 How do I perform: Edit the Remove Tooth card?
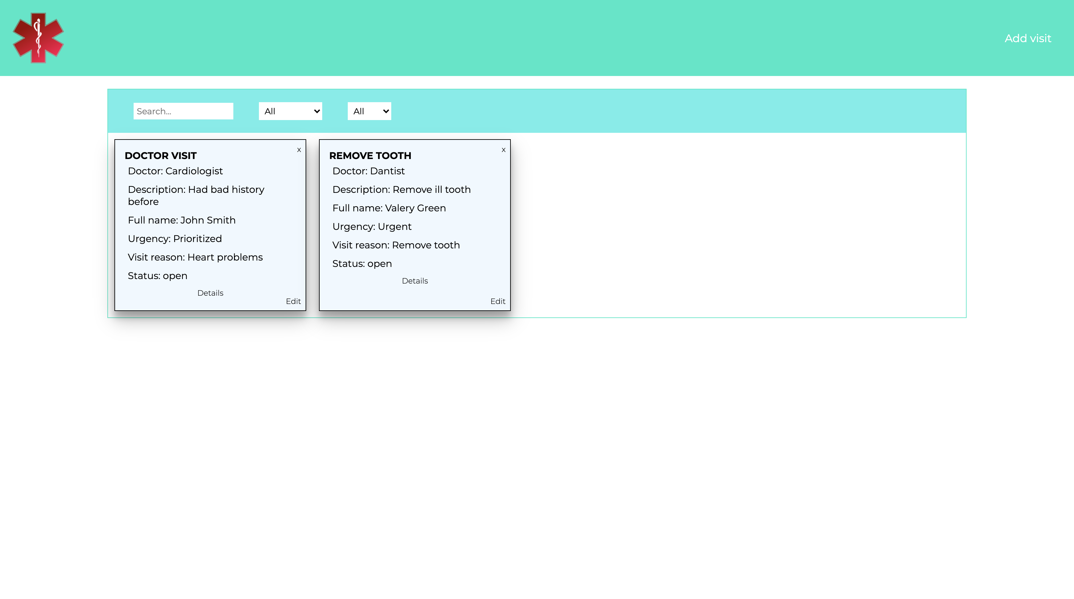(497, 301)
